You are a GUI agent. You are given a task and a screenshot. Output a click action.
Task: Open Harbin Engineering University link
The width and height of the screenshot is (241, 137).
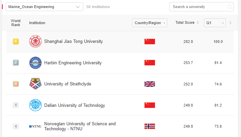point(73,63)
